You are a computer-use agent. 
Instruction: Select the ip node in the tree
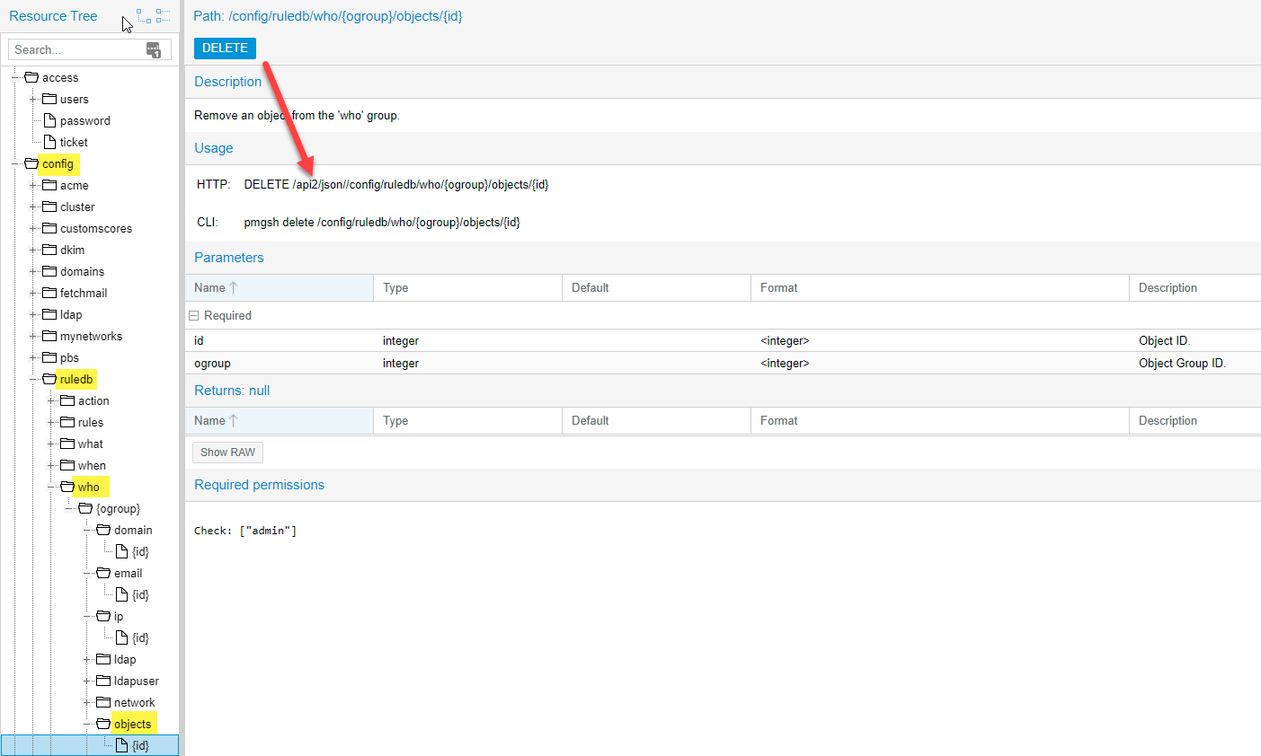click(119, 616)
